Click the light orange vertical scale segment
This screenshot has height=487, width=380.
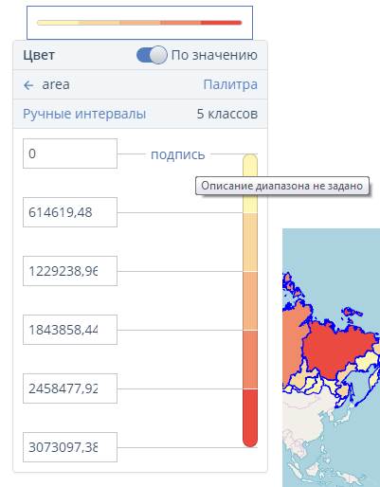pyautogui.click(x=250, y=242)
